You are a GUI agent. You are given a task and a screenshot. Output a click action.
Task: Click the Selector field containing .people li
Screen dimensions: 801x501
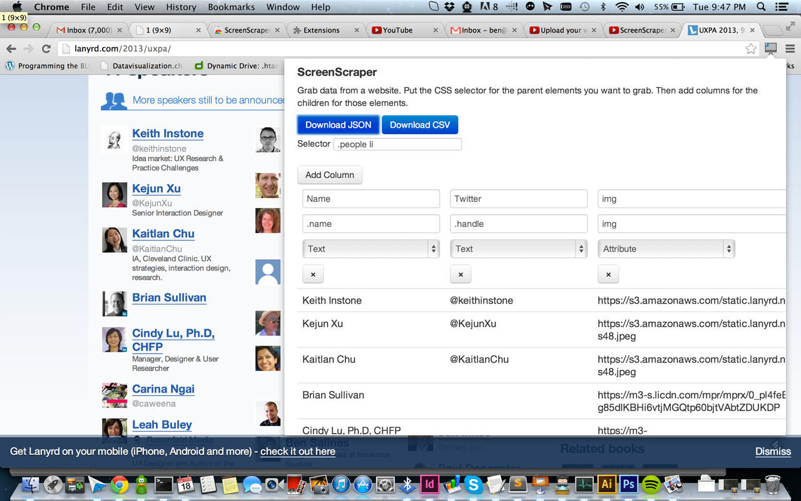tap(397, 144)
